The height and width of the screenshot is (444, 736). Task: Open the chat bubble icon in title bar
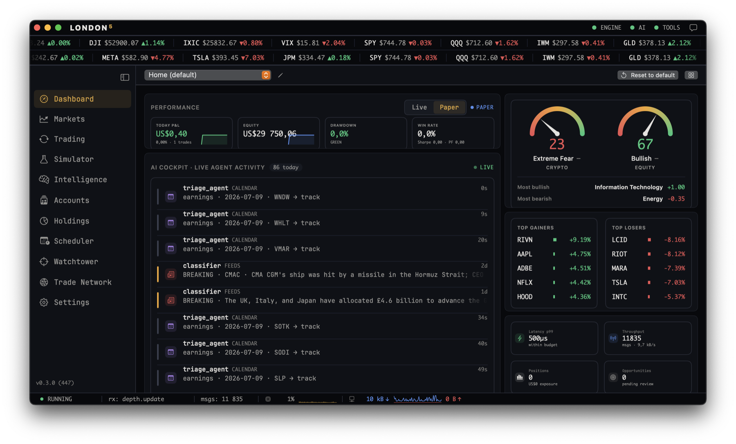(693, 27)
